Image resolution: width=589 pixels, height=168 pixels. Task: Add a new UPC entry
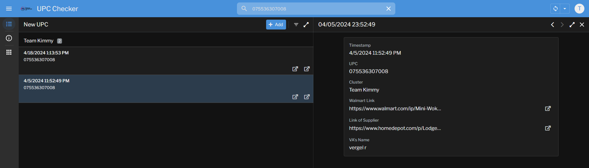point(276,25)
